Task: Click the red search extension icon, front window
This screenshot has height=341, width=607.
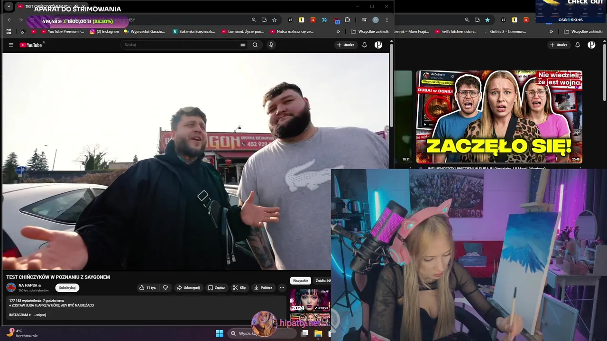Action: pyautogui.click(x=313, y=20)
